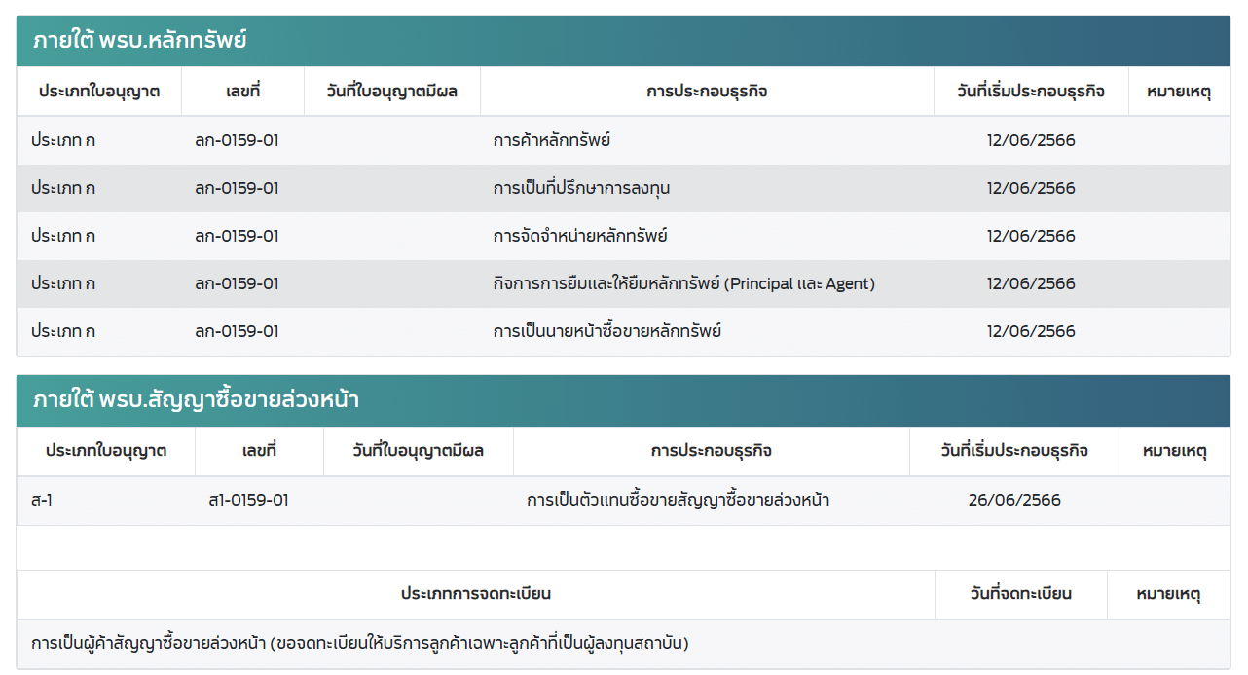This screenshot has width=1248, height=675.
Task: Click วันที่ใบอนุญาตมีผล header in securities table
Action: click(x=392, y=92)
